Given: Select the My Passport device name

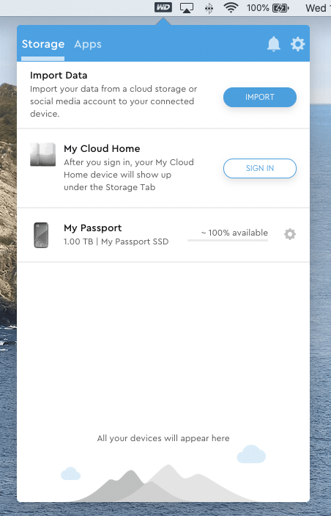Looking at the screenshot, I should point(92,228).
